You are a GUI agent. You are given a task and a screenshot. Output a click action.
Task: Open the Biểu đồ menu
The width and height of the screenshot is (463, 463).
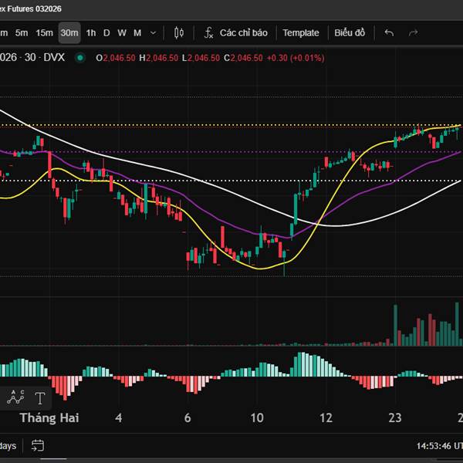point(350,32)
